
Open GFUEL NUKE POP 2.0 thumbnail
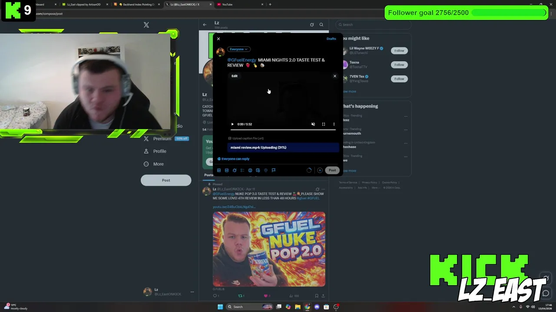[269, 249]
